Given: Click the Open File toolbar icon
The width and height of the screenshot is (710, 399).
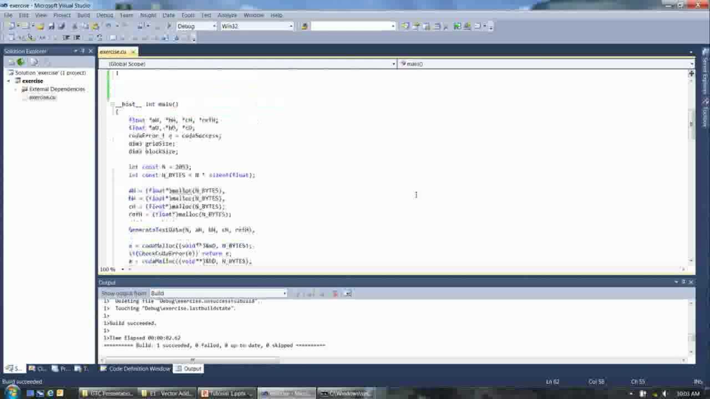Looking at the screenshot, I should pos(40,26).
